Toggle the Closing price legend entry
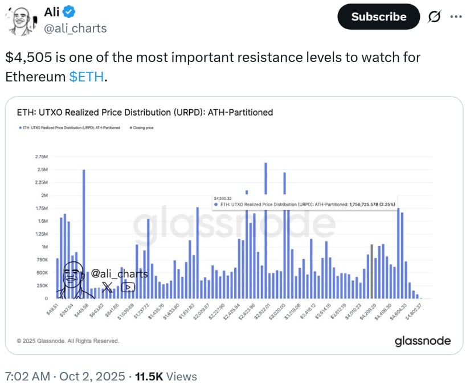Image resolution: width=470 pixels, height=385 pixels. pos(142,128)
